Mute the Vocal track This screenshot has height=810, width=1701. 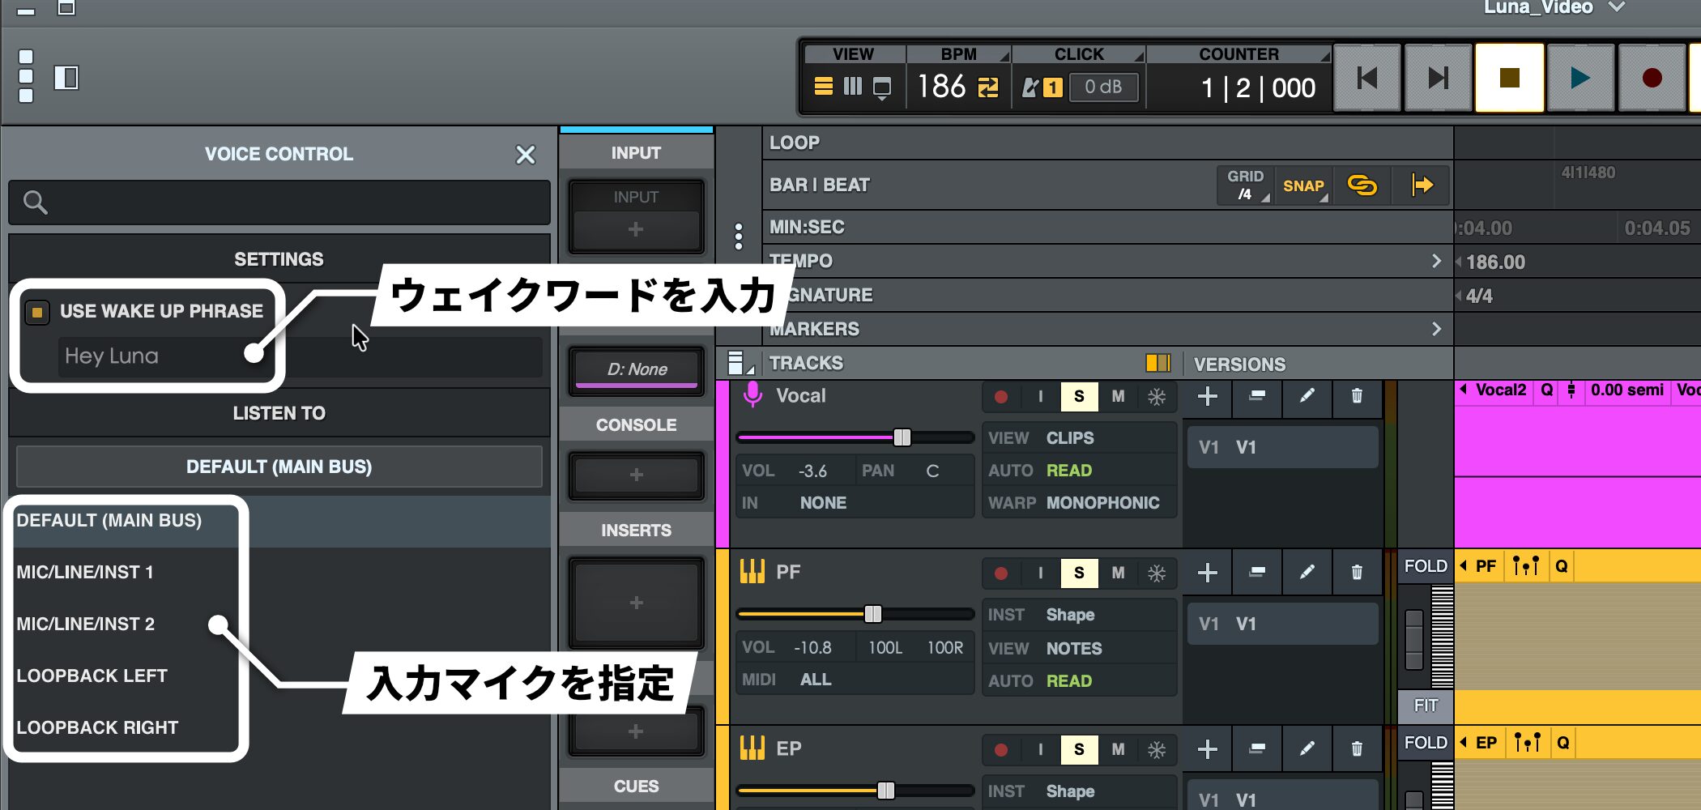[1118, 396]
